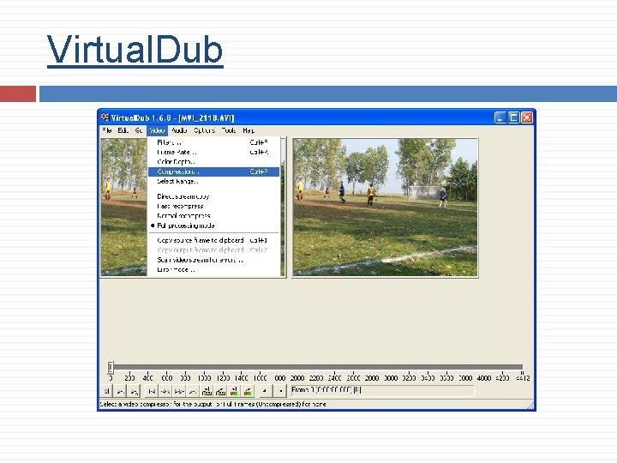
Task: Go to the previous keyframe
Action: pyautogui.click(x=207, y=391)
